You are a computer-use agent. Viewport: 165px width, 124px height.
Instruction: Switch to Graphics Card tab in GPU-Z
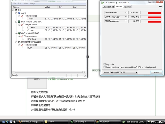coord(108,7)
